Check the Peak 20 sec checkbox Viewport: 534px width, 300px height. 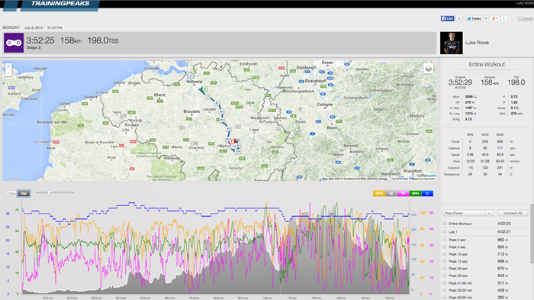point(445,268)
